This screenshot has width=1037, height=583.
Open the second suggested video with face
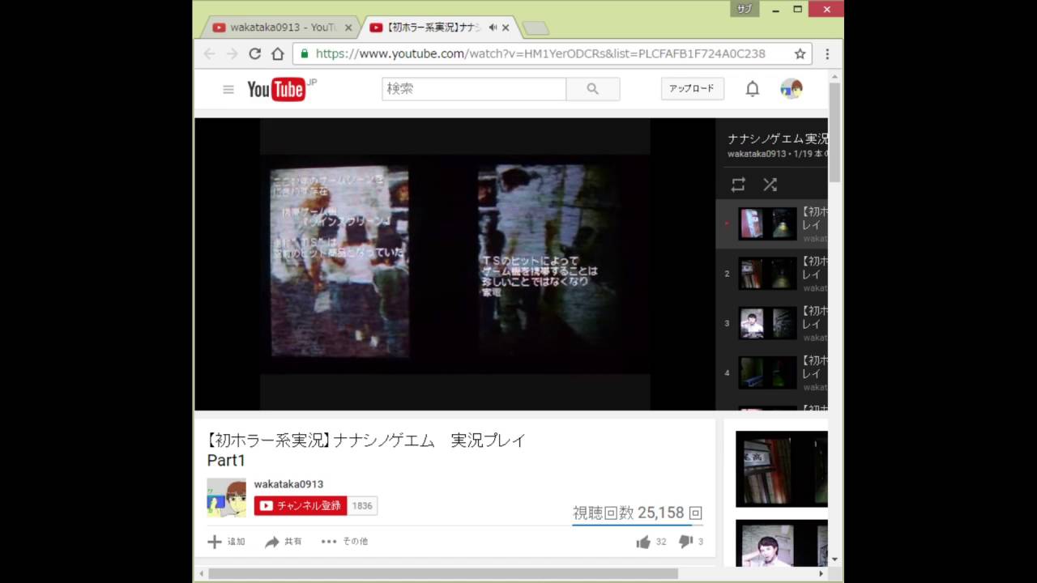click(782, 543)
